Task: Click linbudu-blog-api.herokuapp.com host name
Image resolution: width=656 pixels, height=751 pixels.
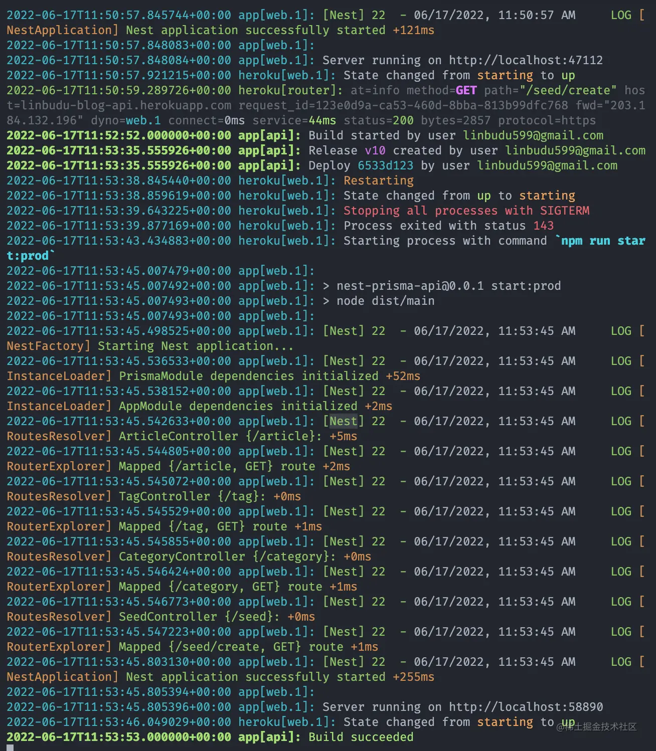Action: pos(126,105)
